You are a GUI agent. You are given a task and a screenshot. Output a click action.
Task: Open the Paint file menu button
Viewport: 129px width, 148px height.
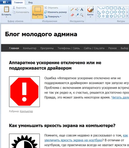6,2
